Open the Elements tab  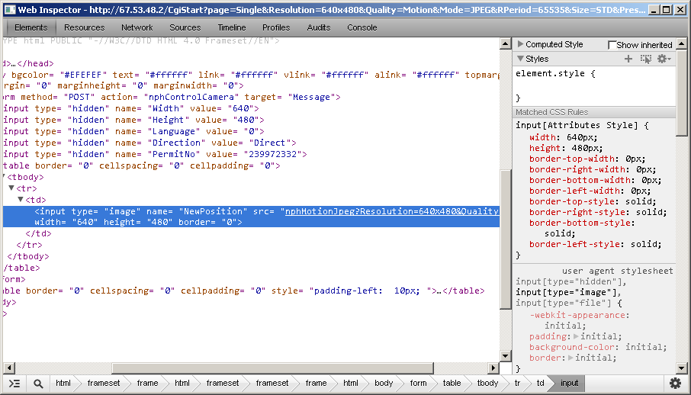[x=31, y=27]
